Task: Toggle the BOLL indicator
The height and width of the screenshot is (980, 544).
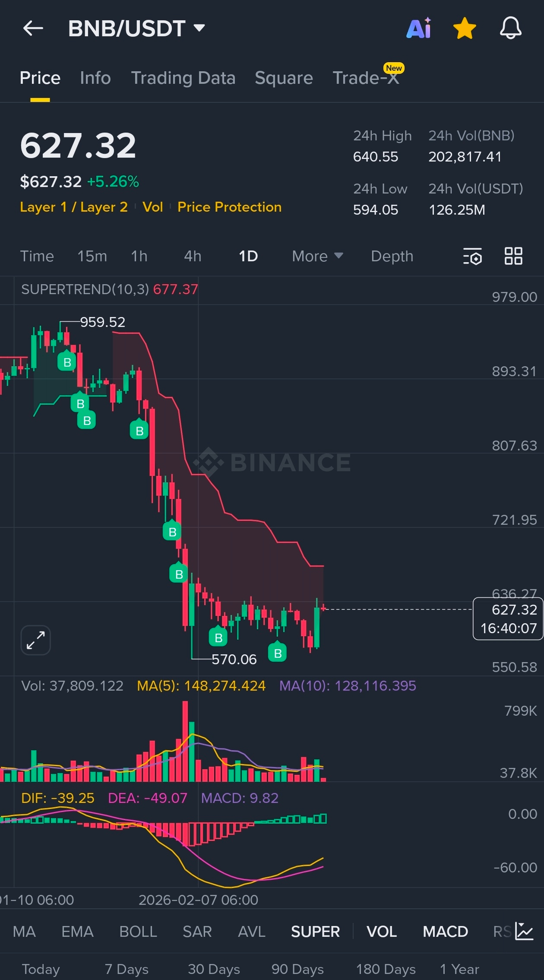Action: point(138,932)
